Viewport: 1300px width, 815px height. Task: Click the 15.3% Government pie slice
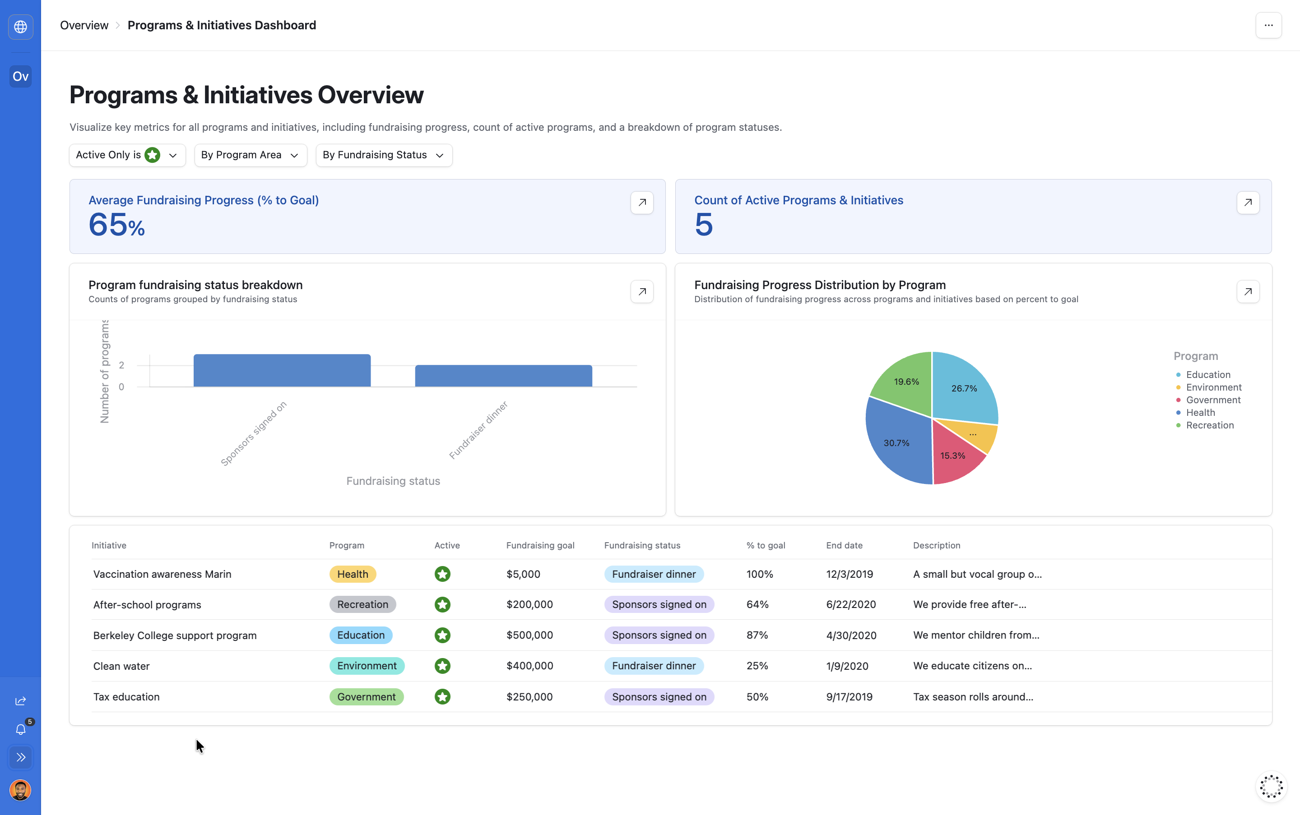coord(952,456)
